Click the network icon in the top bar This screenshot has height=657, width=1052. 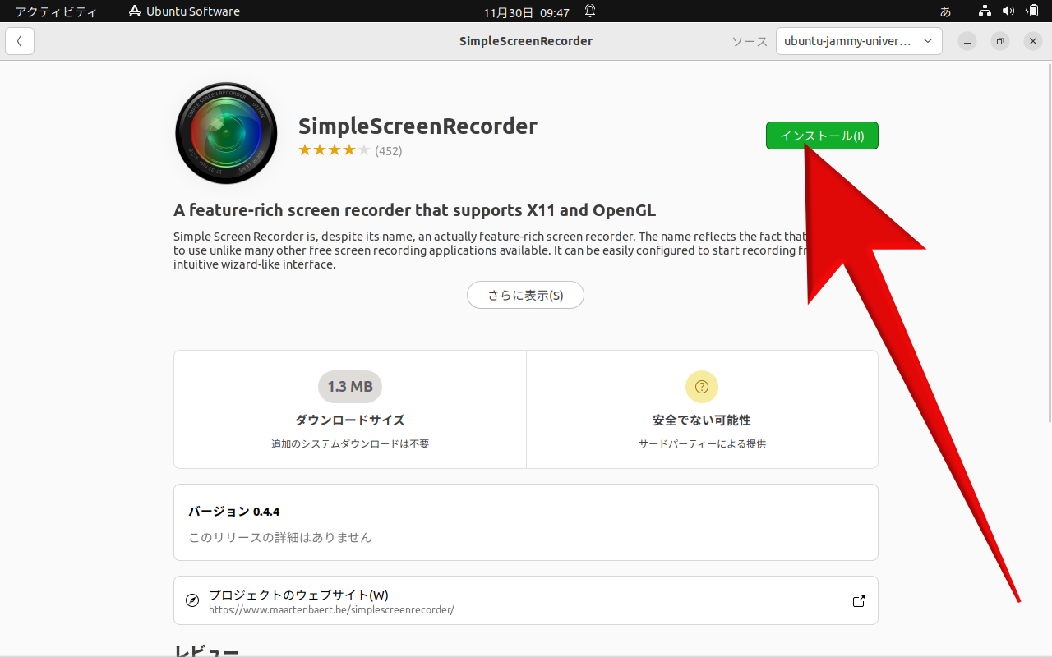pyautogui.click(x=985, y=11)
